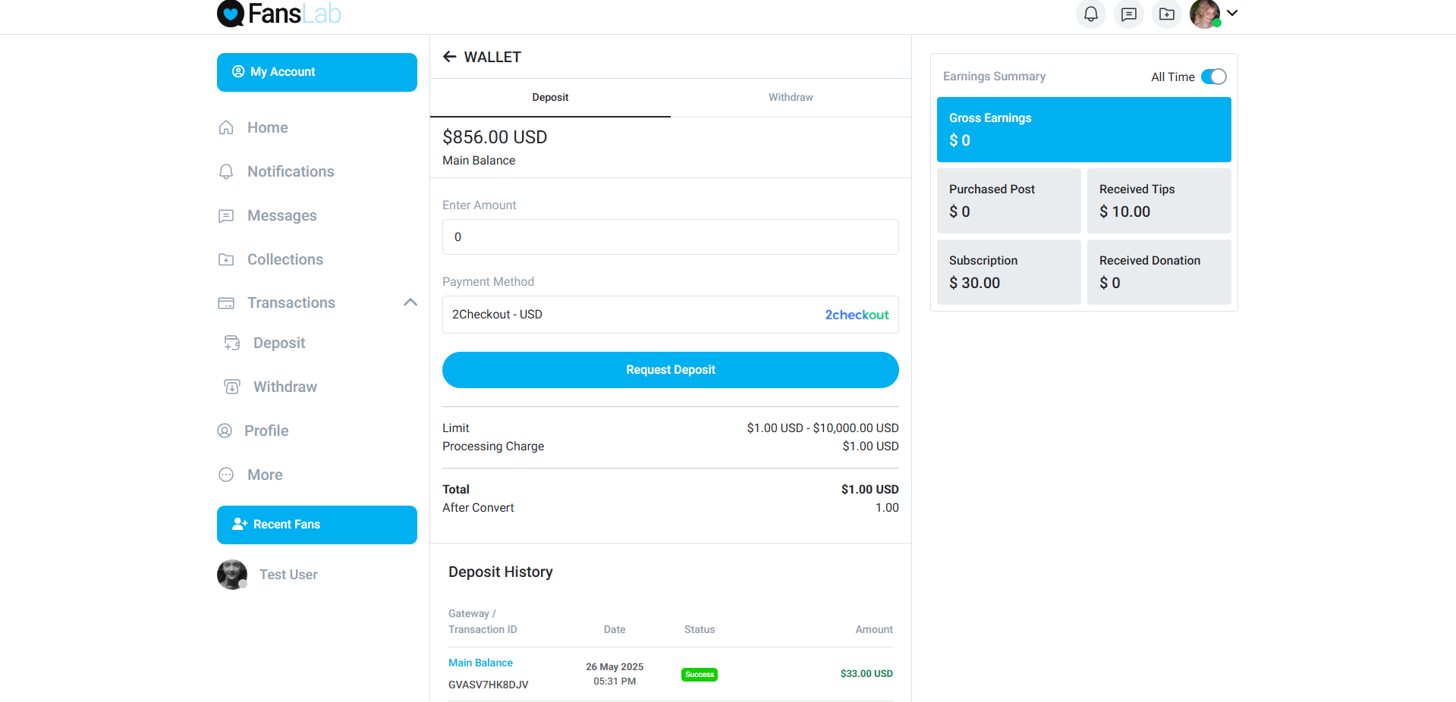Click the FansLab logo
The height and width of the screenshot is (702, 1456).
tap(278, 14)
